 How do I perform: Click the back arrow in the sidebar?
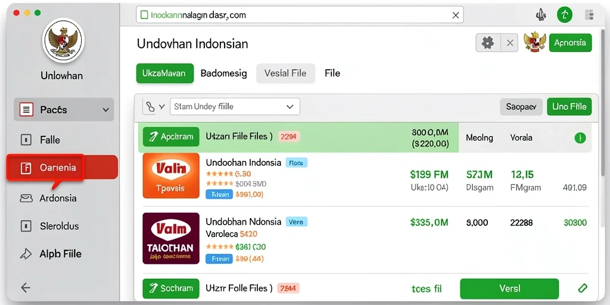pyautogui.click(x=26, y=288)
